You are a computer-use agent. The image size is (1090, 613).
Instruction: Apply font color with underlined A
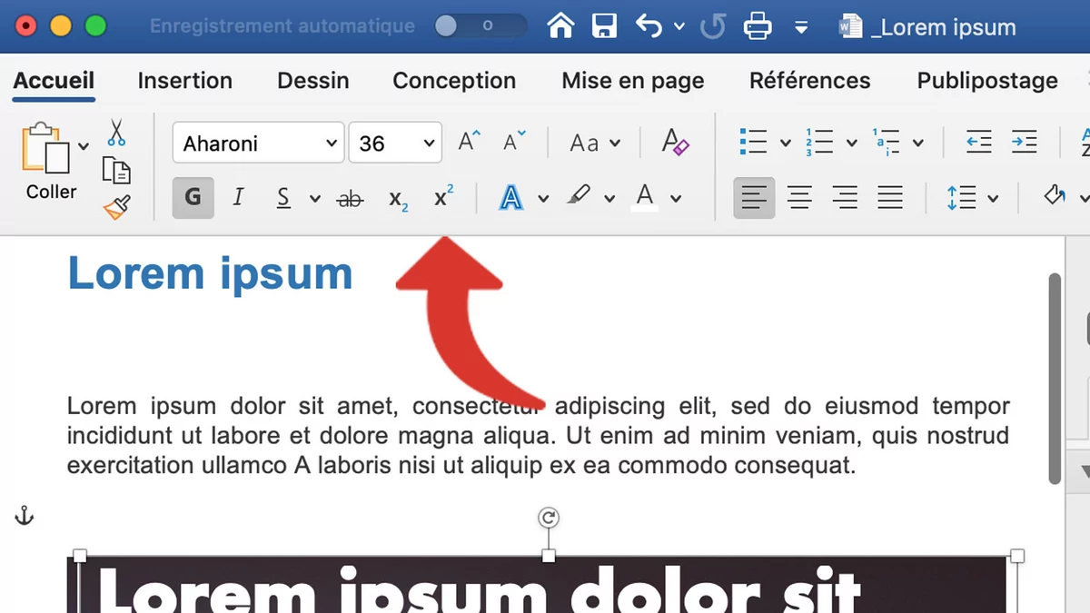[x=645, y=197]
